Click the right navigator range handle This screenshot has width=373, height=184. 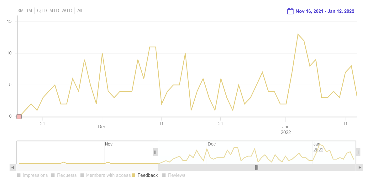click(x=358, y=152)
